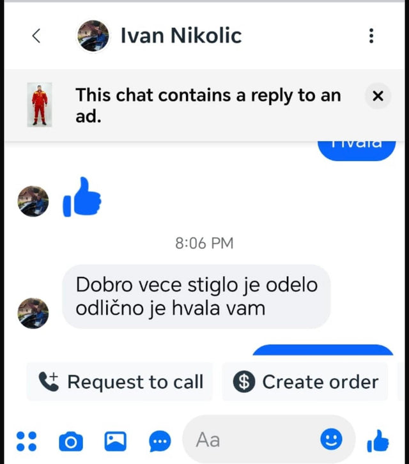
Task: Tap the sent 'Hvala' message bubble
Action: pos(357,151)
